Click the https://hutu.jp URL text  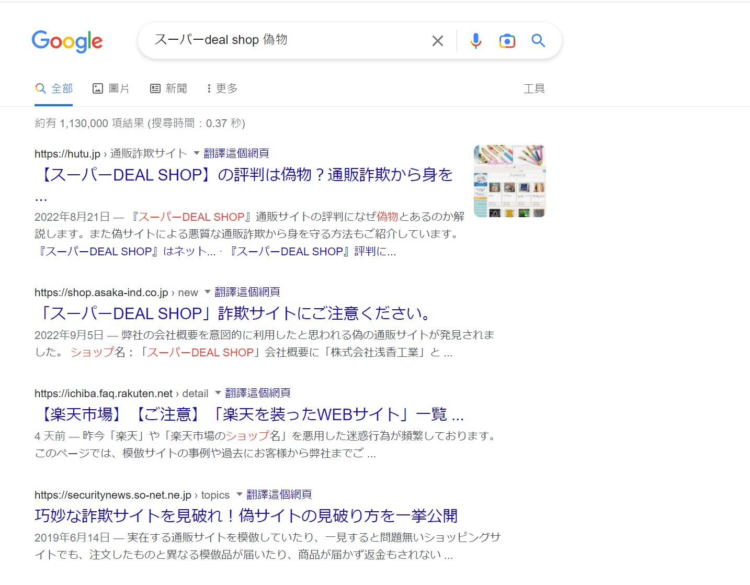point(67,154)
